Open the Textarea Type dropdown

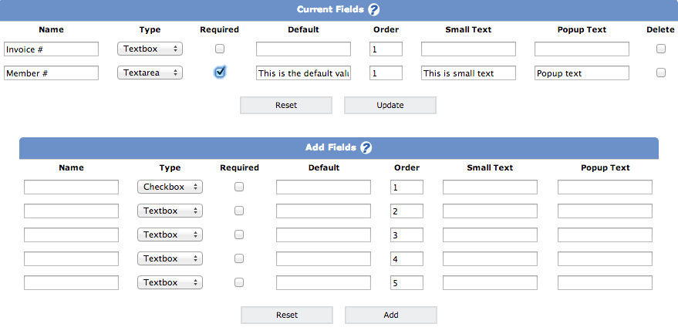[x=150, y=73]
